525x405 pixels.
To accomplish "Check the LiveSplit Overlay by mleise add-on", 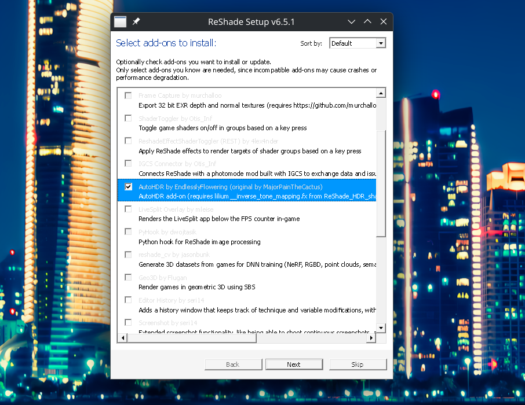I will click(x=128, y=209).
